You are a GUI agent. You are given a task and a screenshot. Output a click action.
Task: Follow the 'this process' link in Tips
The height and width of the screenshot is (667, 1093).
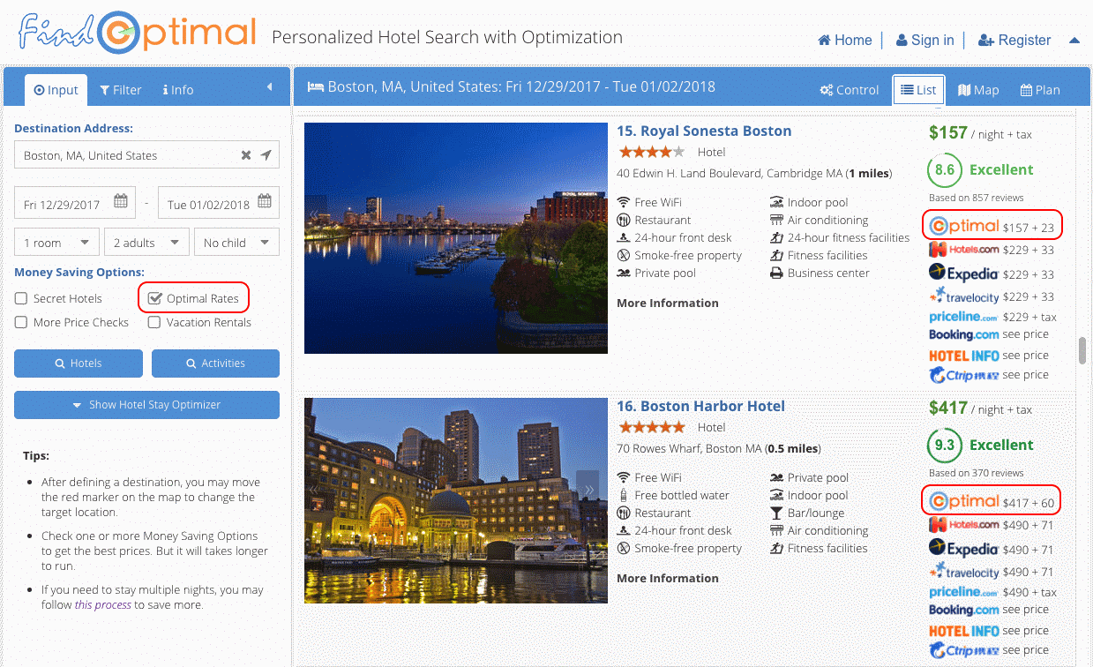click(x=103, y=604)
